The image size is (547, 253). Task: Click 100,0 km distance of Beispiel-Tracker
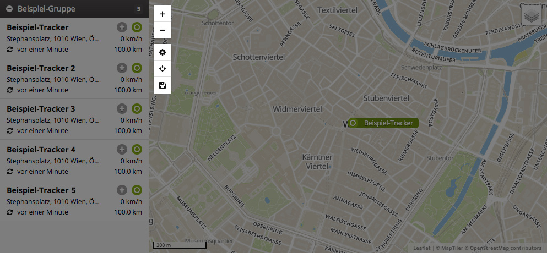point(128,50)
